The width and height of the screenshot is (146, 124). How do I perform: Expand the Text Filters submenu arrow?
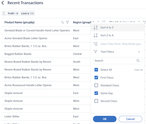[139, 52]
